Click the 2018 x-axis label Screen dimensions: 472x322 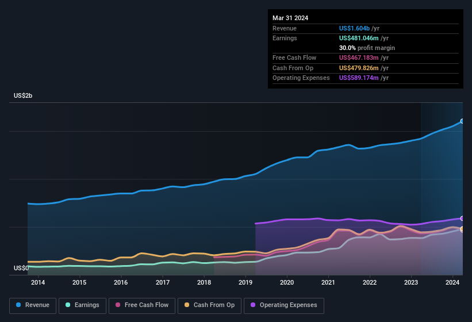(204, 282)
